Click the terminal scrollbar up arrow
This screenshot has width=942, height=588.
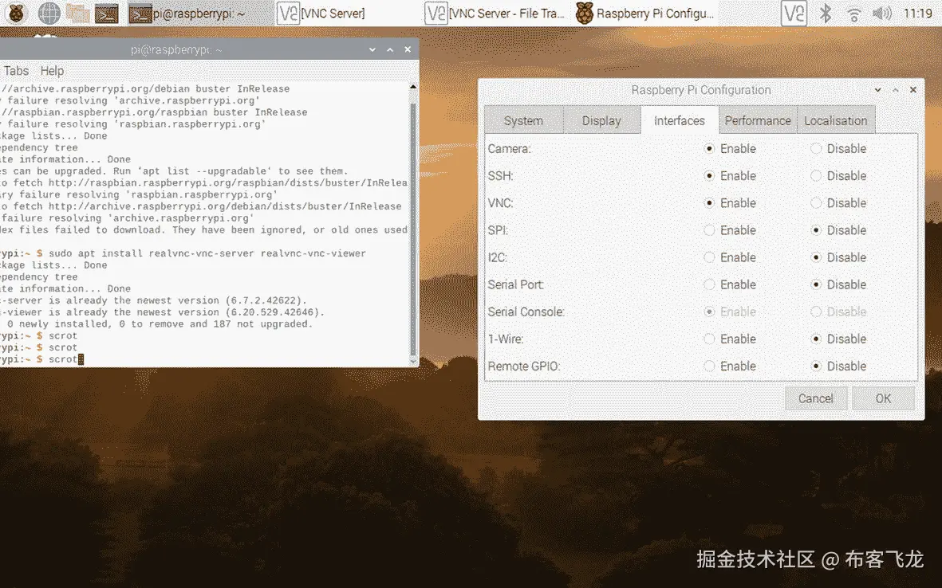(x=412, y=87)
